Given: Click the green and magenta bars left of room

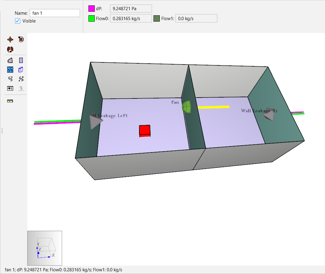Looking at the screenshot, I should (x=57, y=122).
